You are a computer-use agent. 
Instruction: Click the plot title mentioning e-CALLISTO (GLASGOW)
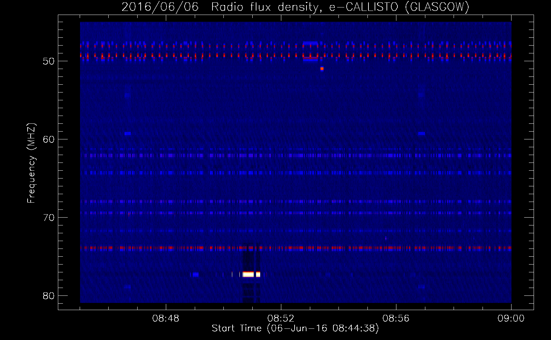[295, 7]
